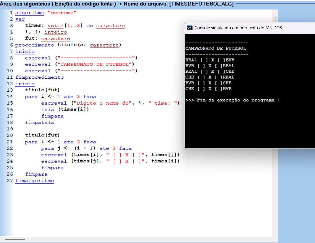This screenshot has height=243, width=315.
Task: Click the editor's vertical scrollbar thumb
Action: point(275,19)
